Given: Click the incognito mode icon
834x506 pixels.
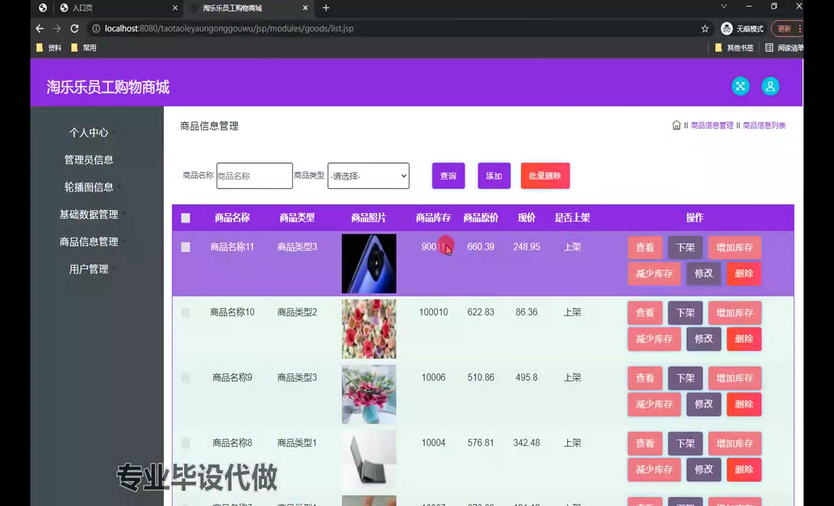Looking at the screenshot, I should [727, 29].
